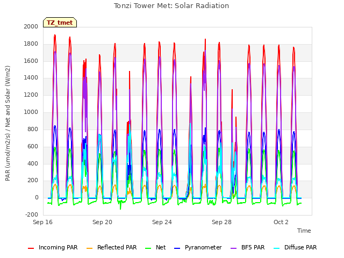Click the 1200 y-axis tick label
344x258 pixels.
point(31,95)
